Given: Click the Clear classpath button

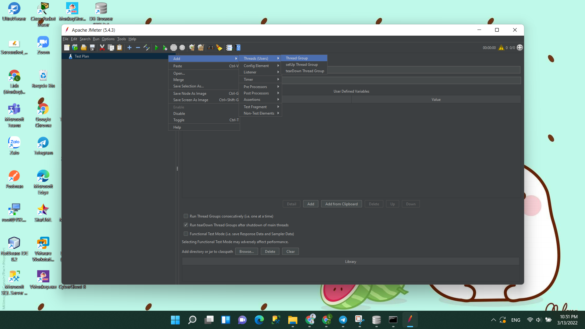Looking at the screenshot, I should [x=290, y=251].
